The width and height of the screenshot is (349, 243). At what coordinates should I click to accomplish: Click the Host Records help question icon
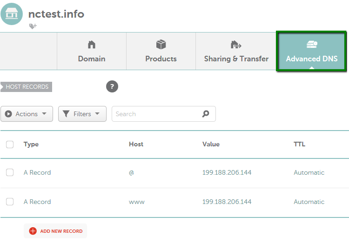point(112,86)
